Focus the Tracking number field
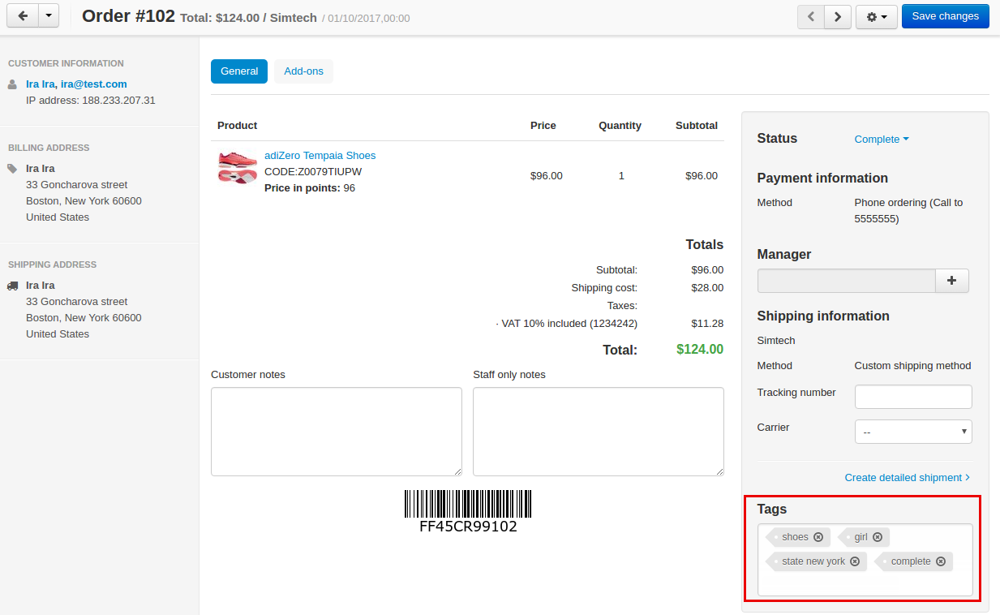Screen dimensions: 1000x615 [x=913, y=397]
